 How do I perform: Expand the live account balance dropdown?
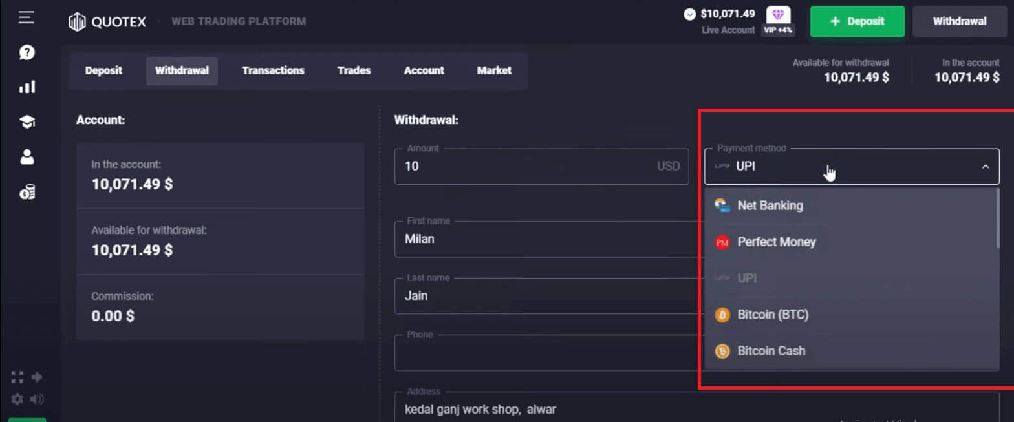click(x=690, y=14)
